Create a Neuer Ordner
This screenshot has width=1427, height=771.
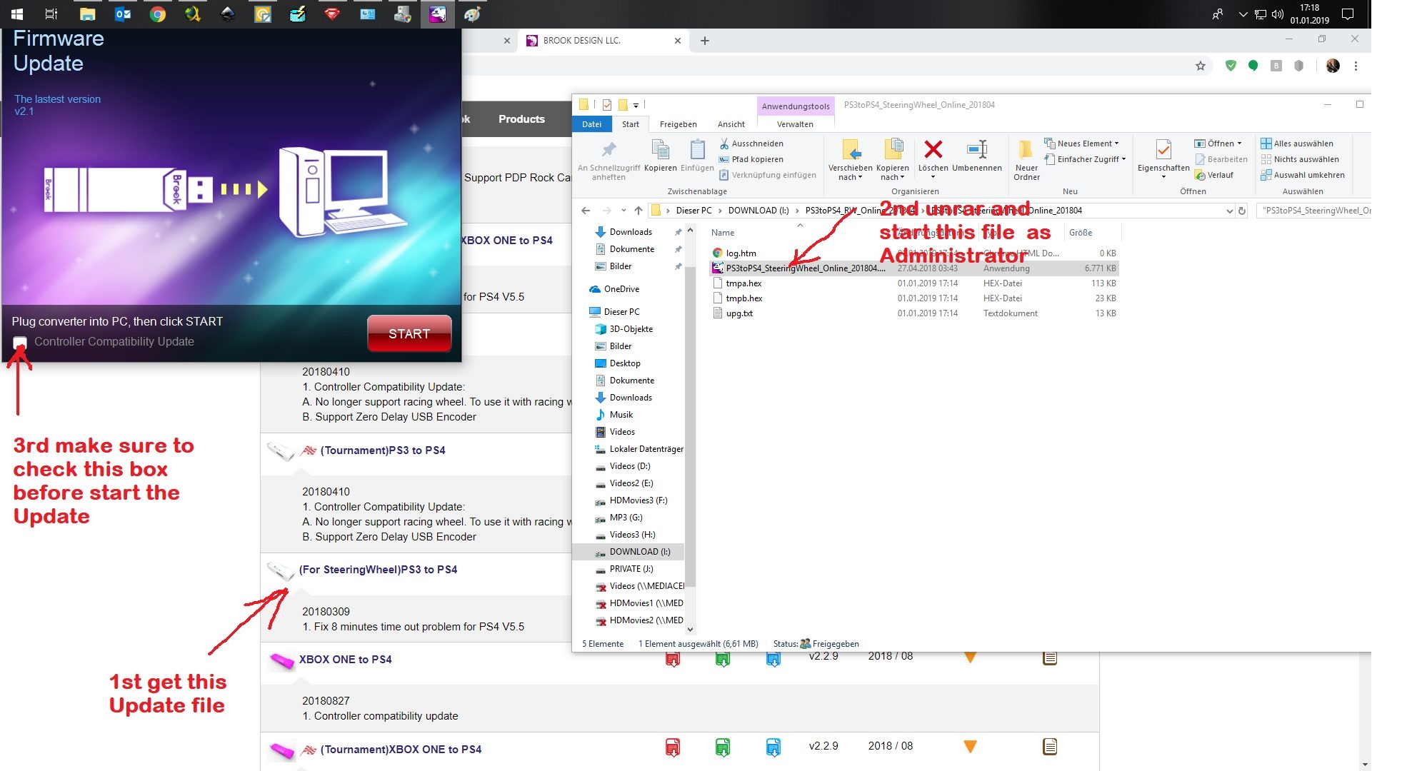1026,160
